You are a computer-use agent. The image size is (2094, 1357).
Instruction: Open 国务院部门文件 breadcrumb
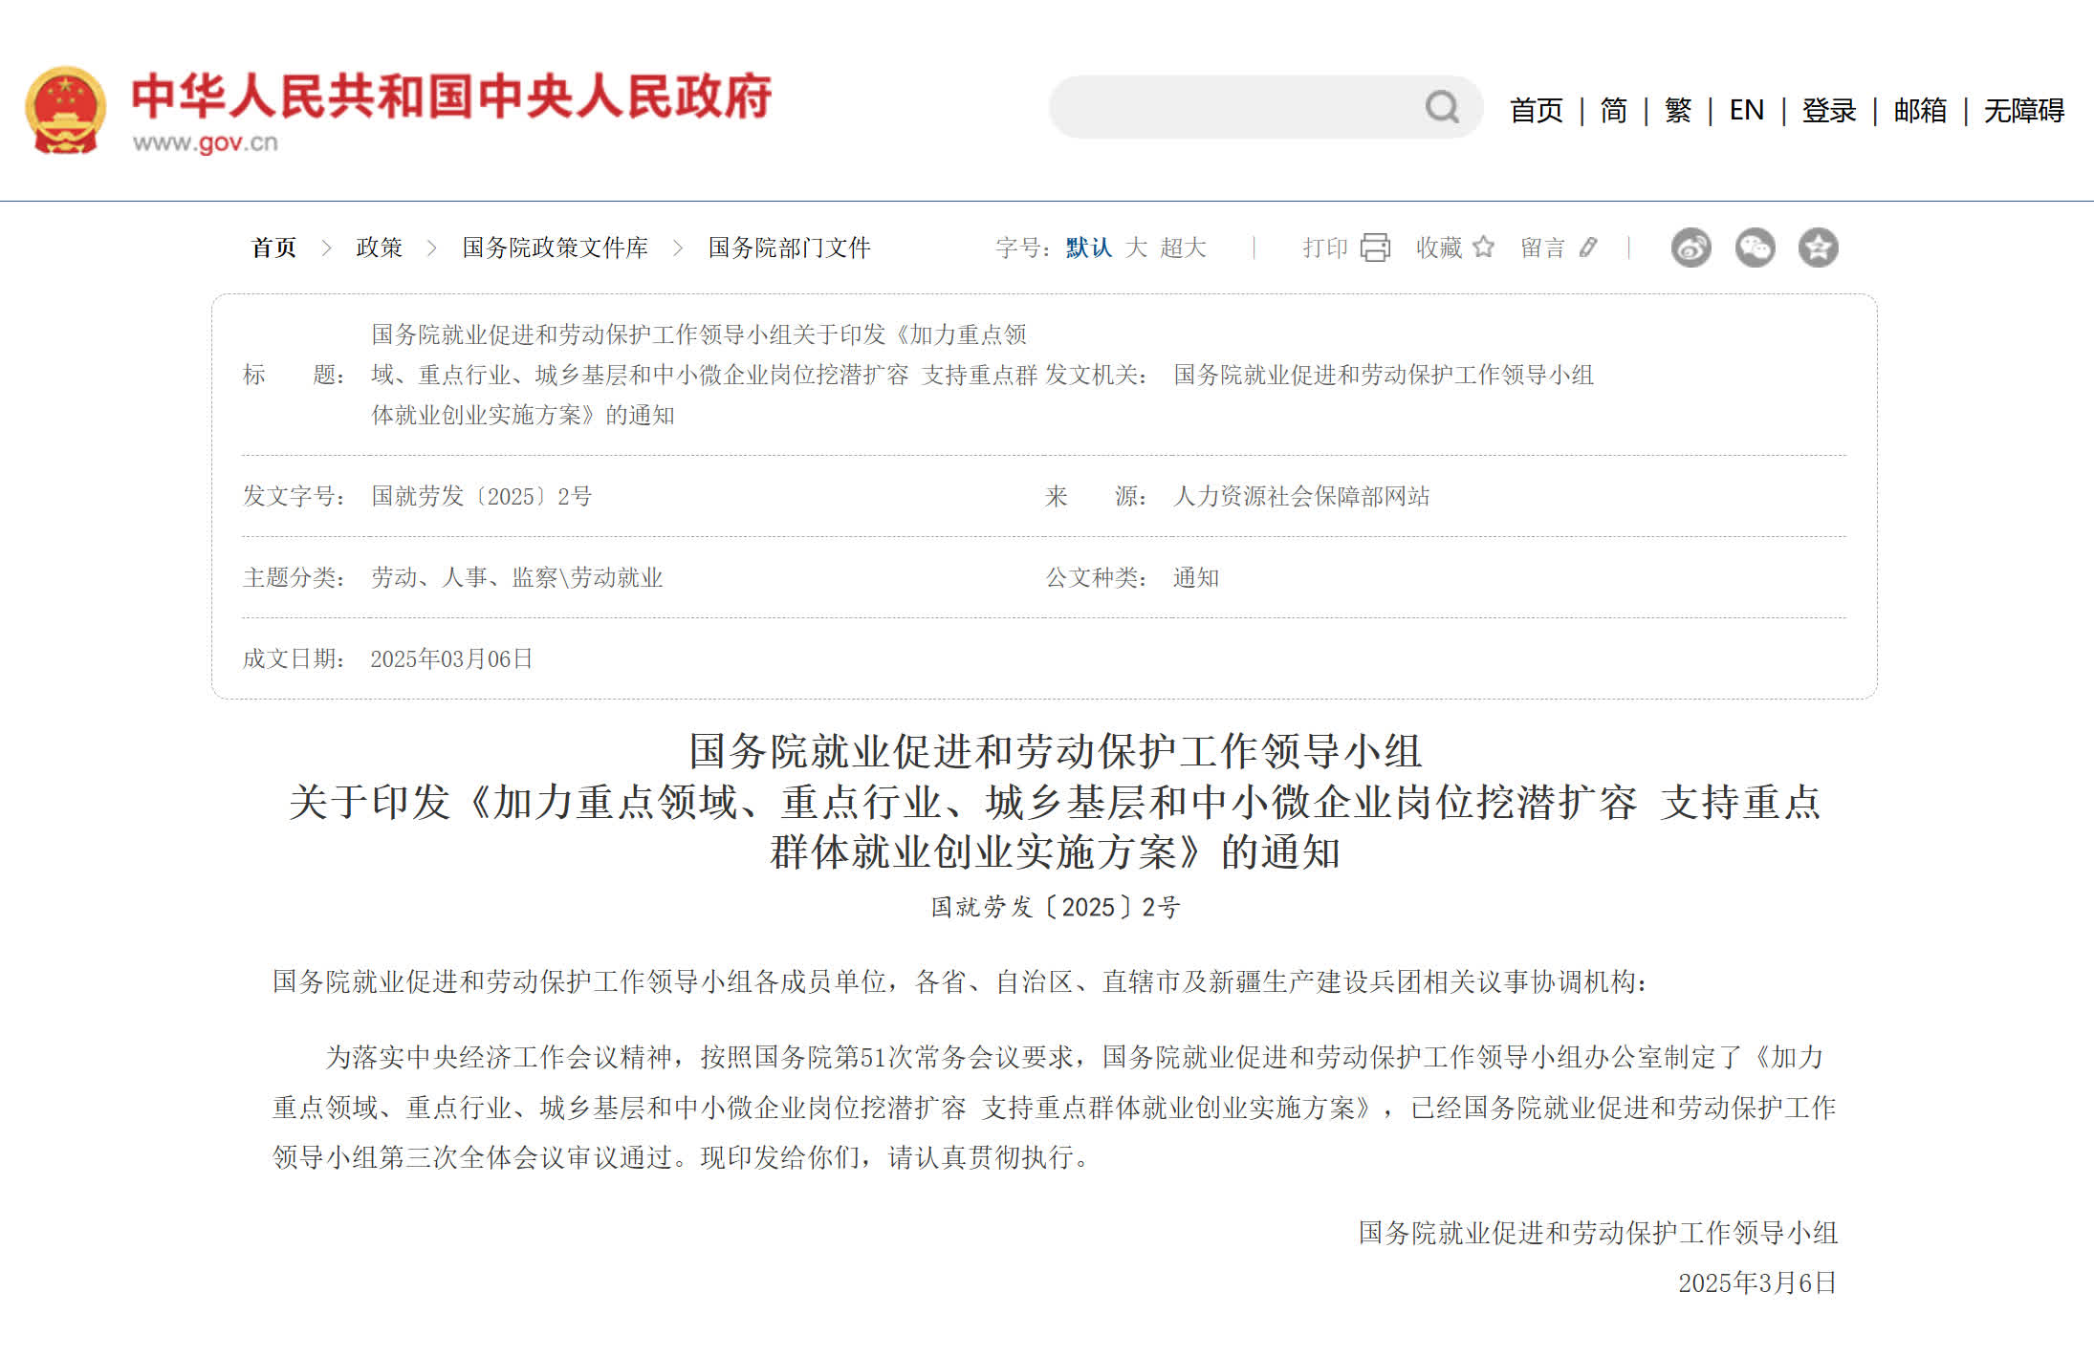[x=789, y=248]
